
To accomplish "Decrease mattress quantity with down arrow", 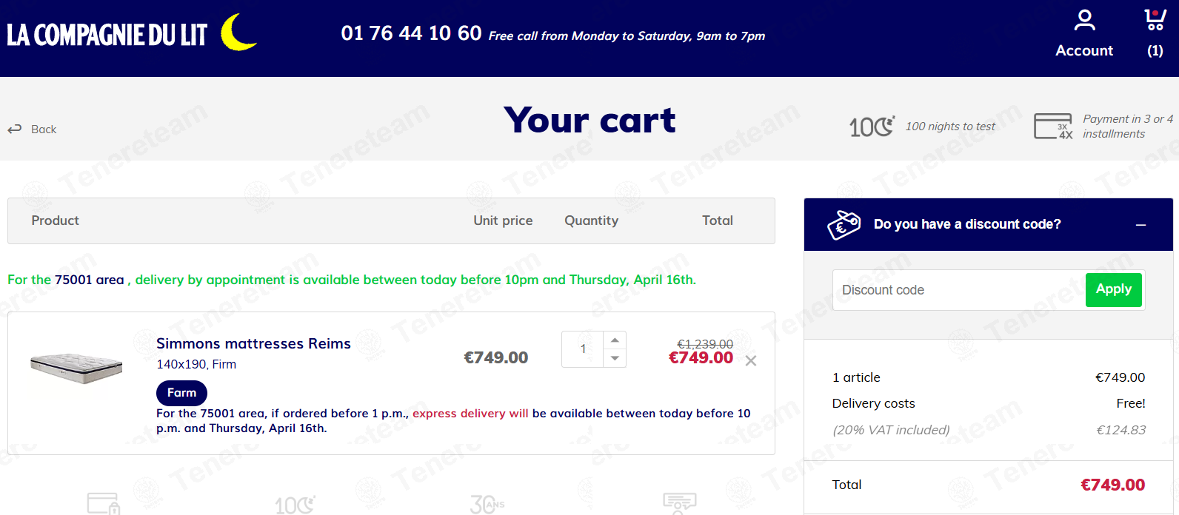I will [615, 358].
